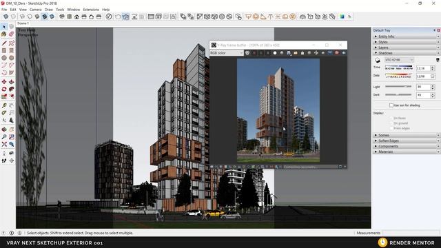Viewport: 441px width, 248px height.
Task: Toggle Hidden Line style
Action: click(30, 17)
